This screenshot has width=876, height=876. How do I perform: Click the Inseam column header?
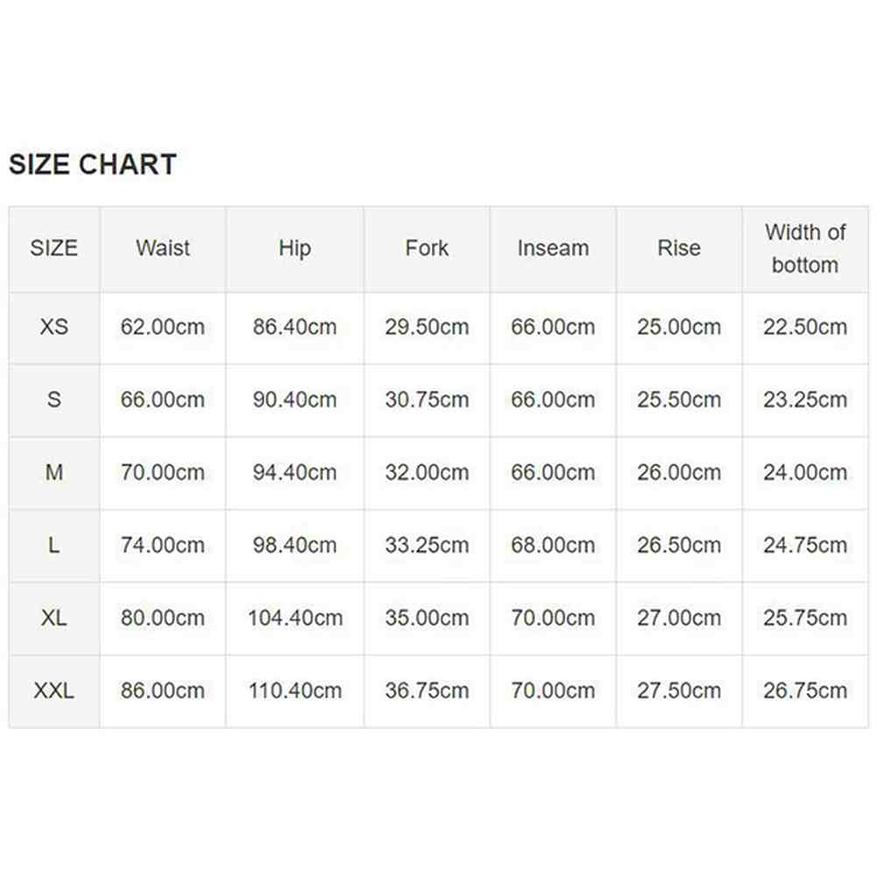tap(553, 248)
